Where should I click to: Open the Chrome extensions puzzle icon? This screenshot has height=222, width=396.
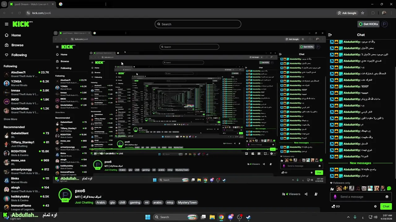click(x=373, y=13)
